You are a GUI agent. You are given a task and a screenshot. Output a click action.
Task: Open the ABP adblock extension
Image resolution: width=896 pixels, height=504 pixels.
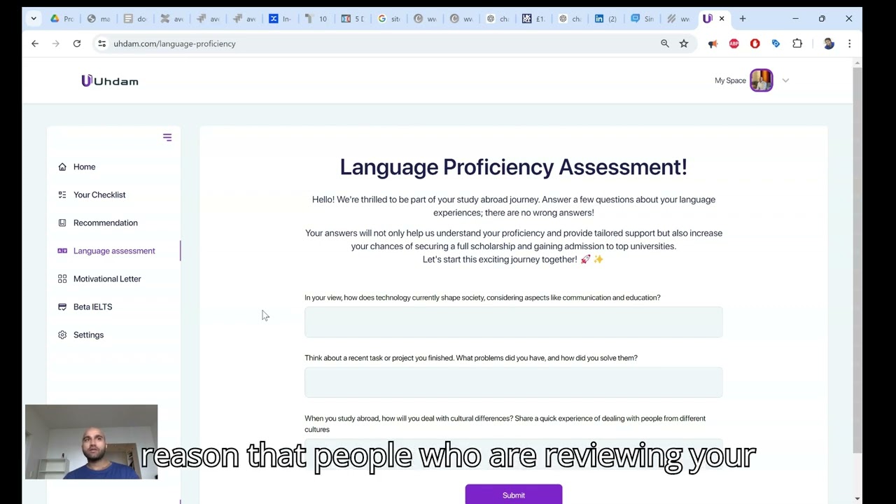[x=734, y=43]
